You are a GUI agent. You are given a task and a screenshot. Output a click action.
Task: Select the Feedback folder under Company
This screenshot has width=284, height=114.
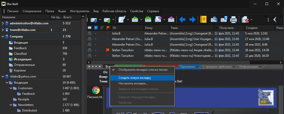click(x=20, y=48)
